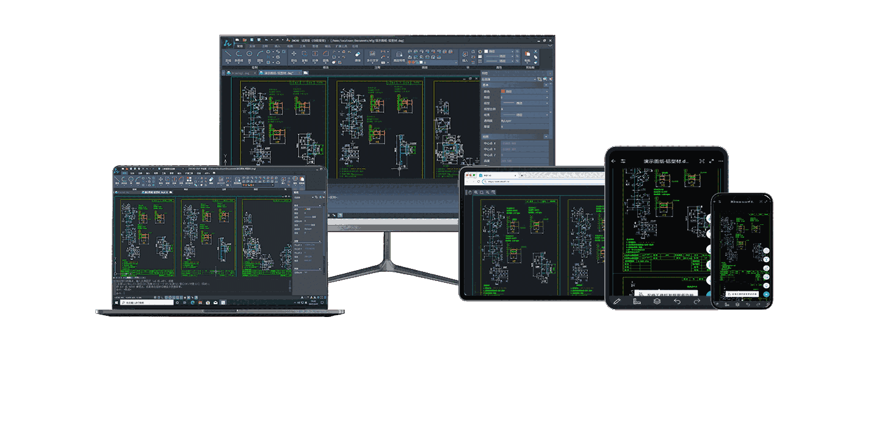Open 扩展工具 ribbon tab on monitor
This screenshot has height=434, width=879.
tap(341, 46)
